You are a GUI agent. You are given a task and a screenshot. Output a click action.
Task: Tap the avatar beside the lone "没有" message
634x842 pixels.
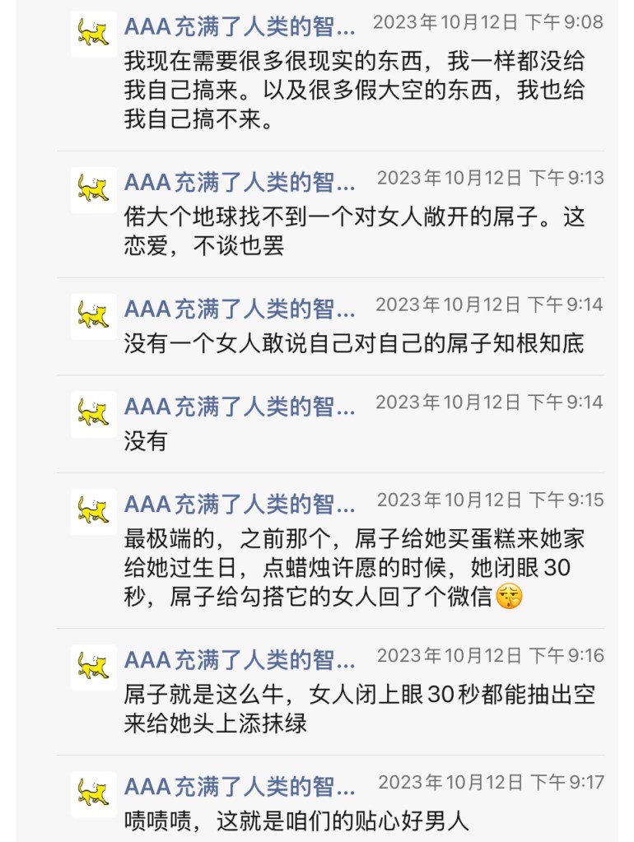pos(93,413)
